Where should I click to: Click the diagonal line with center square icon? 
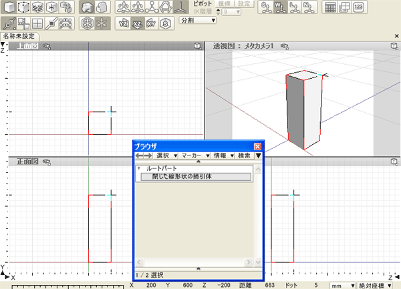[51, 23]
